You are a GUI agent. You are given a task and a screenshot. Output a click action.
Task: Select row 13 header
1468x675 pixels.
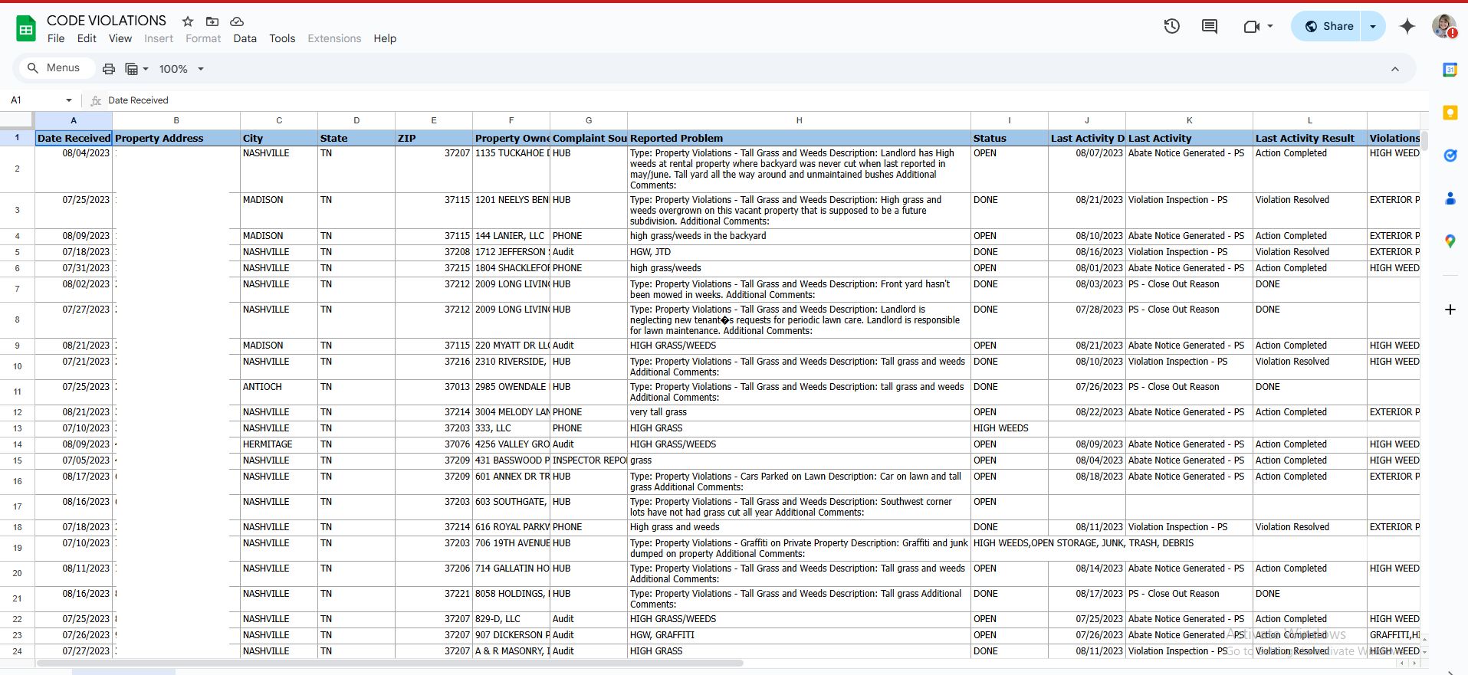[17, 428]
